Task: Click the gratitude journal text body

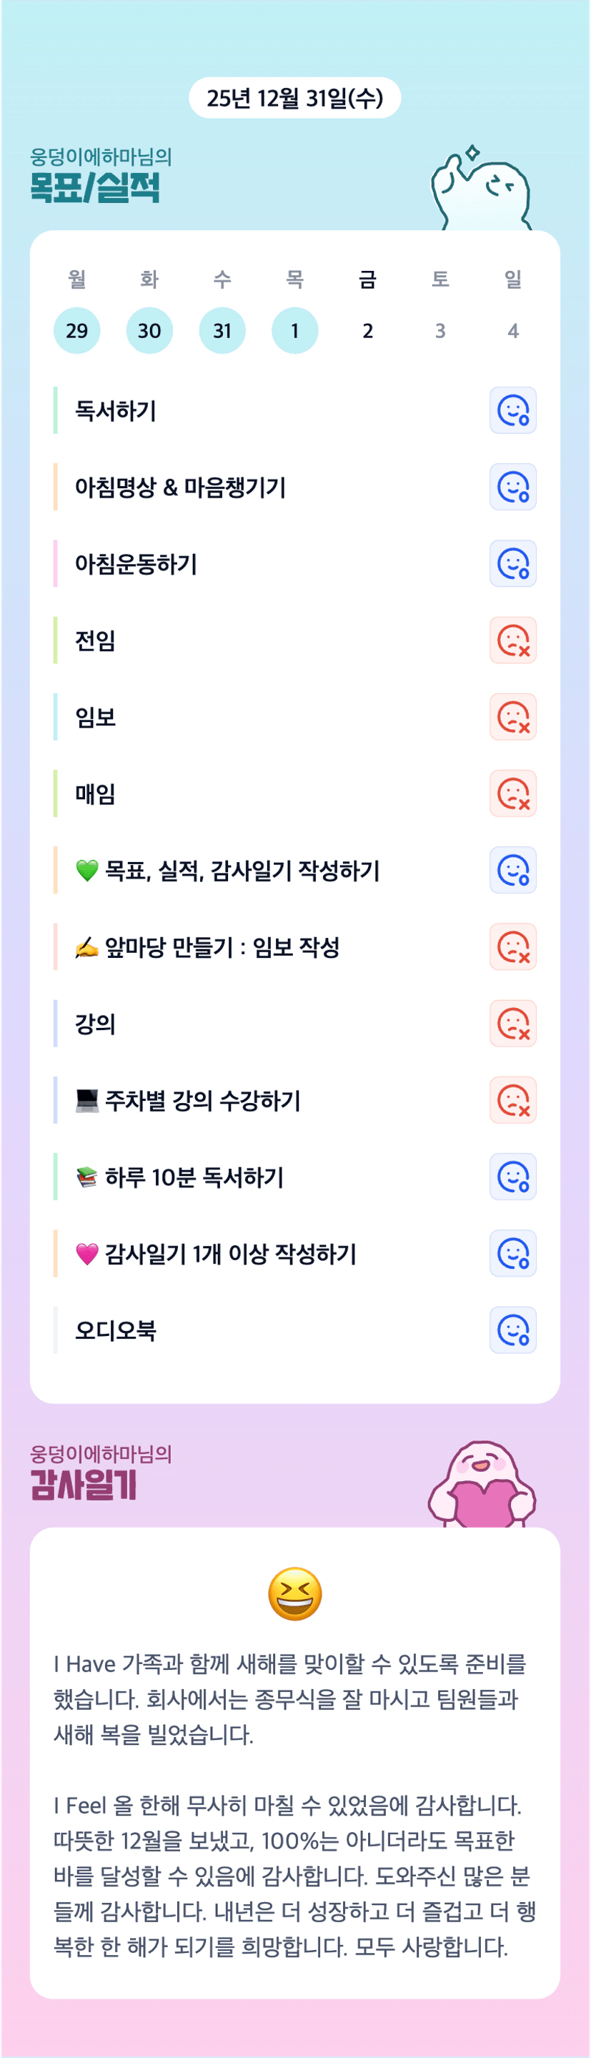Action: (x=294, y=1806)
